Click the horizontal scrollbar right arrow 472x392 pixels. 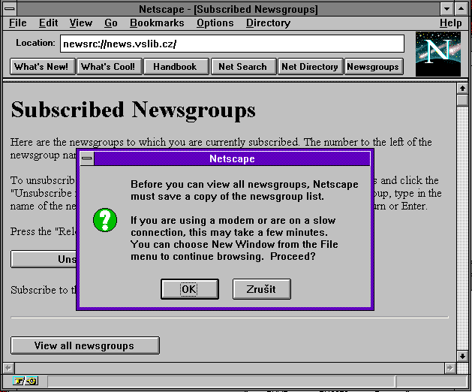click(450, 368)
